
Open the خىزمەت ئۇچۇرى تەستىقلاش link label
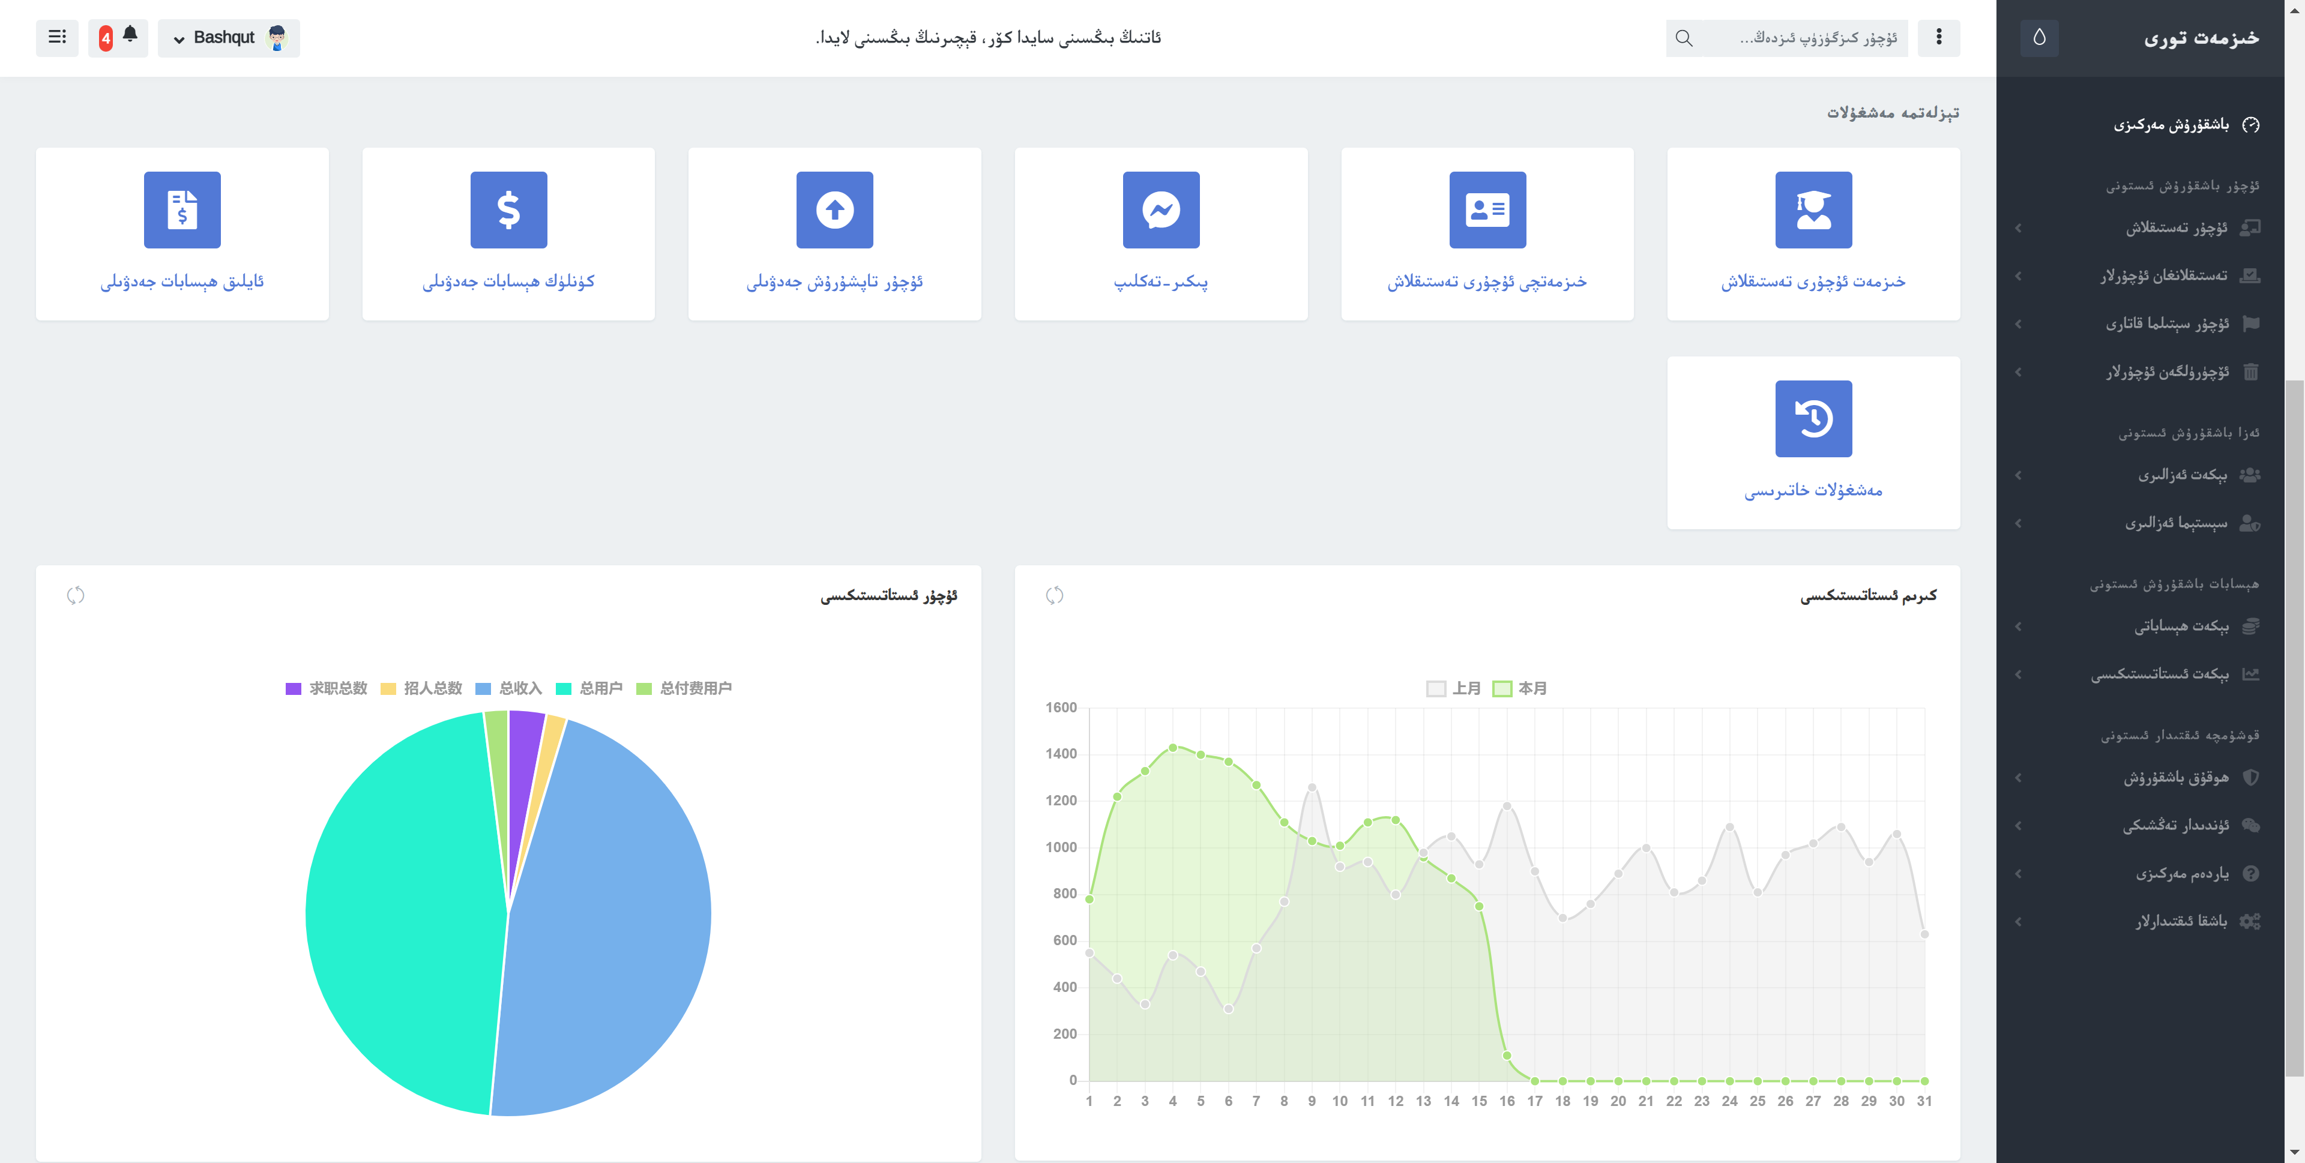pos(1814,281)
